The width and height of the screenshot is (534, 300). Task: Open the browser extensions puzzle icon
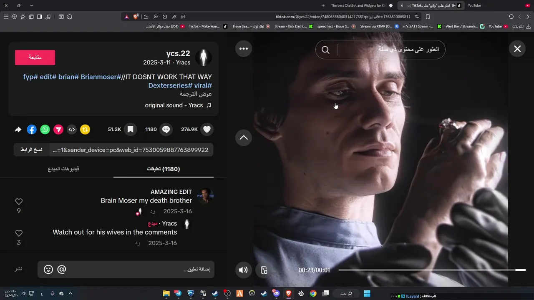[x=70, y=17]
